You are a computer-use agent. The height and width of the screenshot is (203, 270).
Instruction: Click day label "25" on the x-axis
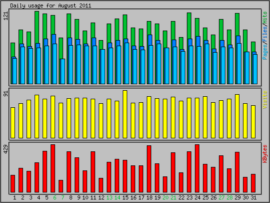205,197
